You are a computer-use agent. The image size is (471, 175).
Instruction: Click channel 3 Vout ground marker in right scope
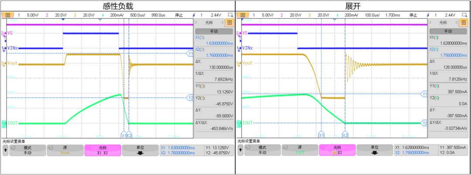(x=239, y=64)
